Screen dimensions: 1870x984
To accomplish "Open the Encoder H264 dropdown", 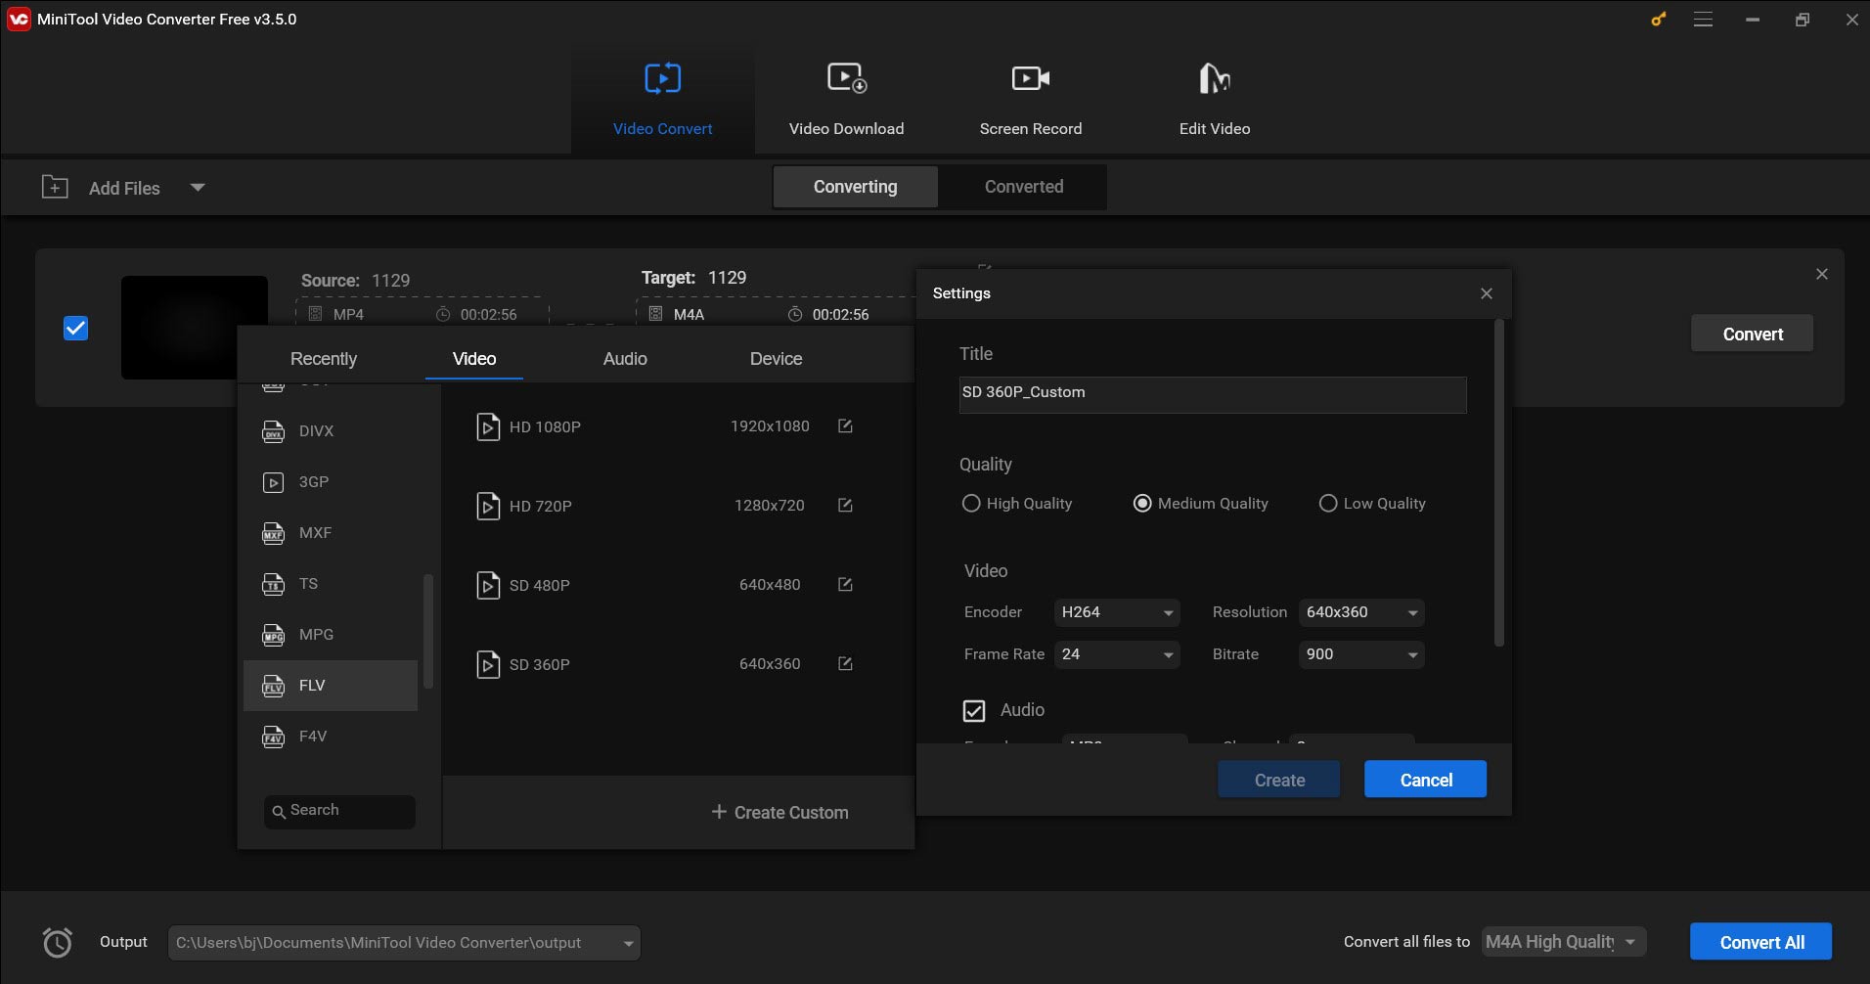I will click(x=1117, y=612).
